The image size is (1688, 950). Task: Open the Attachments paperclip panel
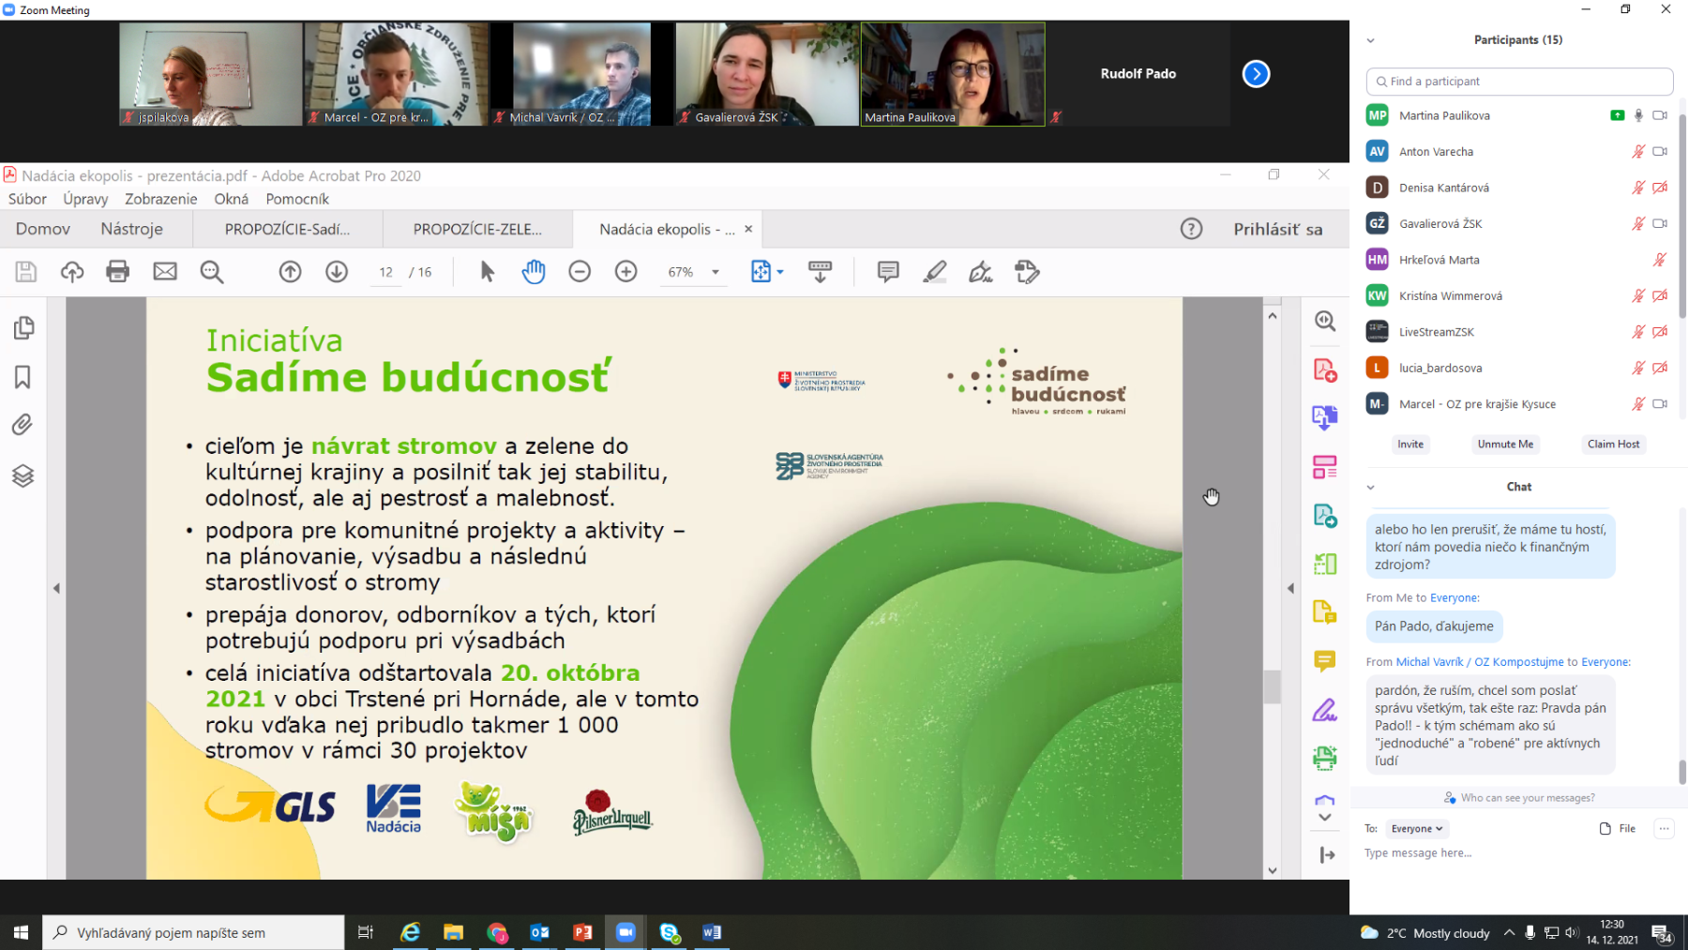pyautogui.click(x=23, y=425)
